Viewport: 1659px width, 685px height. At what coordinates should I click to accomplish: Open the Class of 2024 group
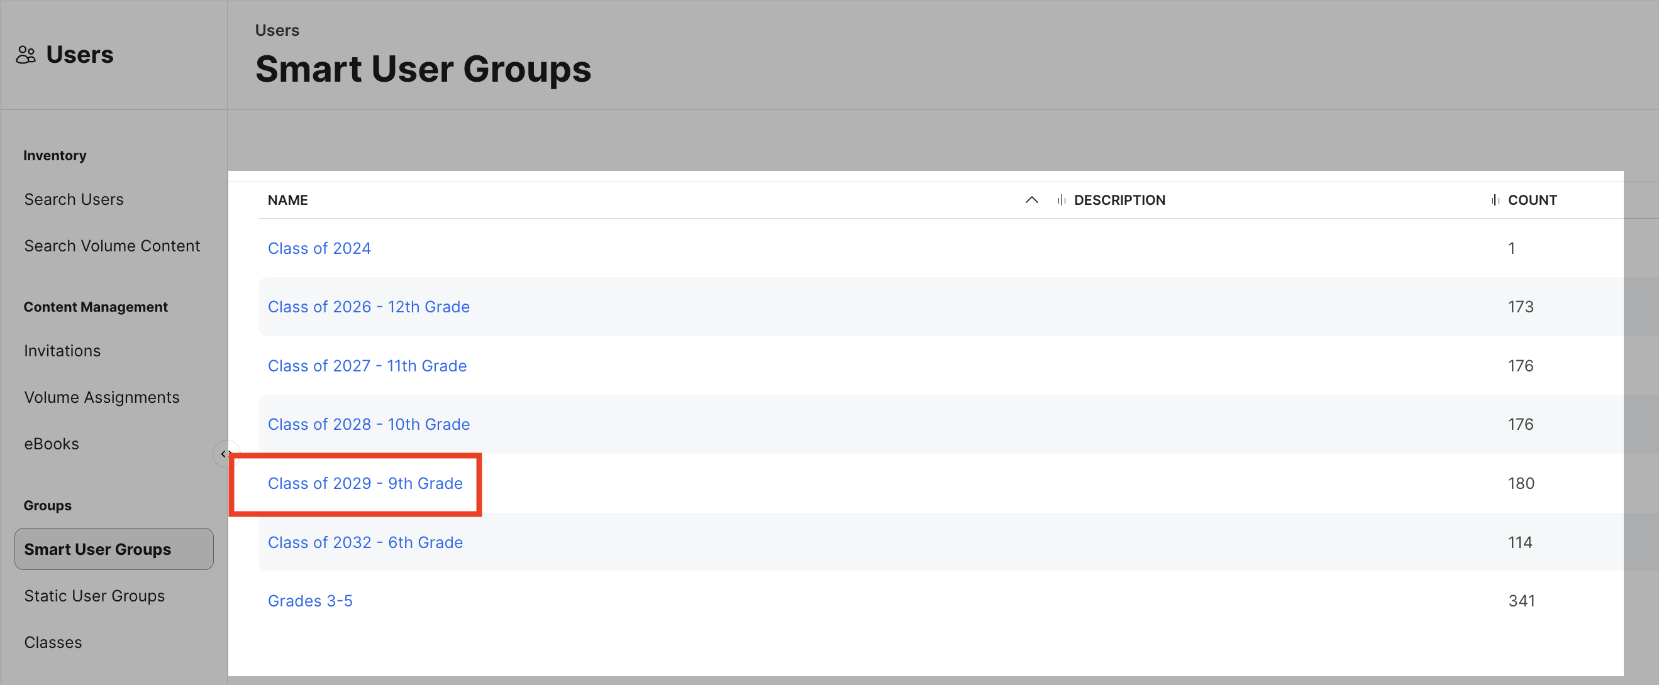click(x=319, y=248)
